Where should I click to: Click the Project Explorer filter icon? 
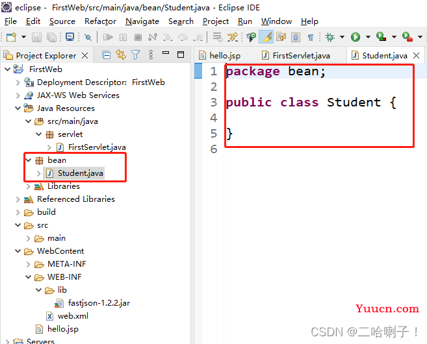click(x=135, y=55)
